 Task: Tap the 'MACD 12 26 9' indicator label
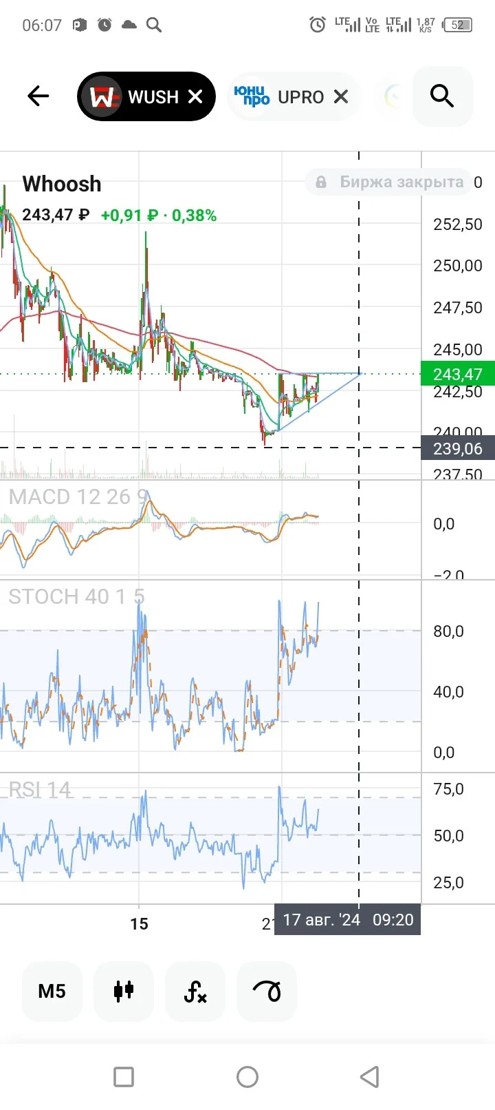tap(78, 496)
